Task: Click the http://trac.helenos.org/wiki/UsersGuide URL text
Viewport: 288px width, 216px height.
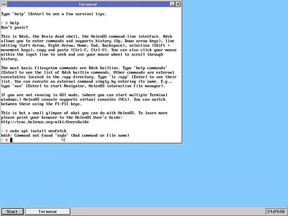Action: [45, 122]
